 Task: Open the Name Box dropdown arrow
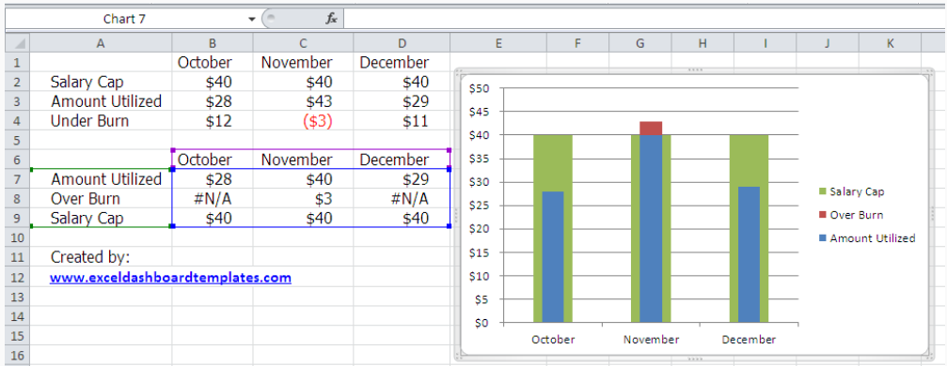252,20
